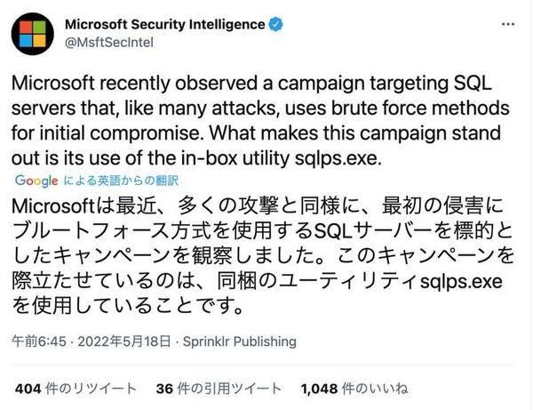
Task: View the 36 件の引用ツイート list
Action: click(219, 389)
